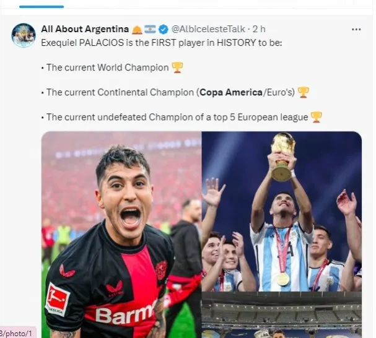Click the bold Copa America text
Viewport: 376px width, 338px height.
click(231, 92)
